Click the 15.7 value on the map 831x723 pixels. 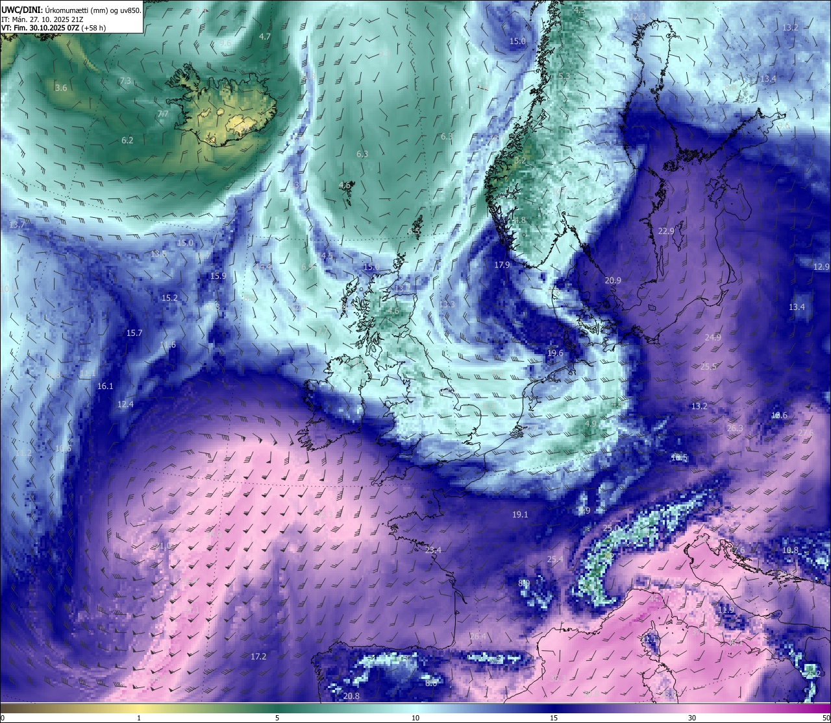(x=134, y=333)
